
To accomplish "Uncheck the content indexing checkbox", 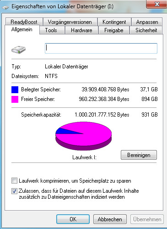I will tap(14, 191).
